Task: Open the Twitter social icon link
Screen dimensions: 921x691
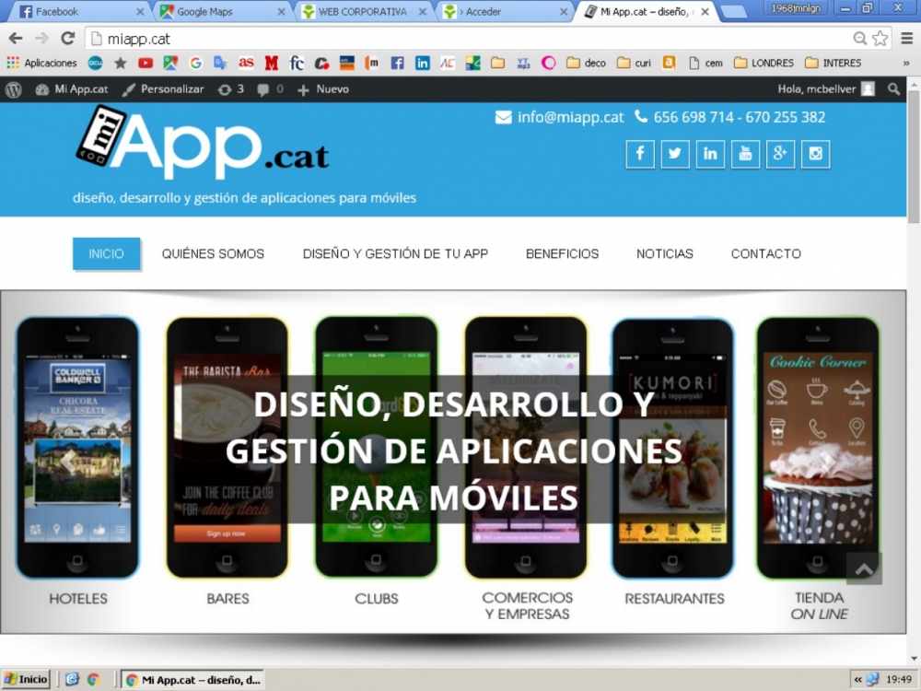Action: point(675,154)
